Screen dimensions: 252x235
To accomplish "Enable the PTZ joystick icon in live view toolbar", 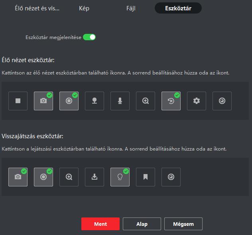I will click(94, 101).
